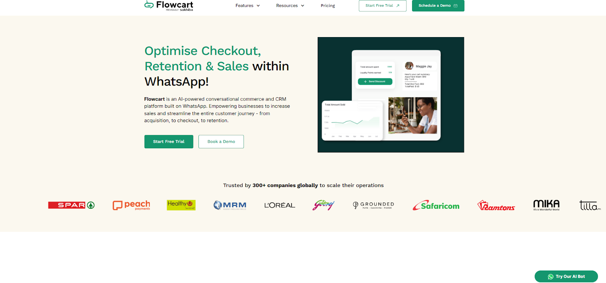
Task: Open the Pricing page
Action: [x=328, y=6]
